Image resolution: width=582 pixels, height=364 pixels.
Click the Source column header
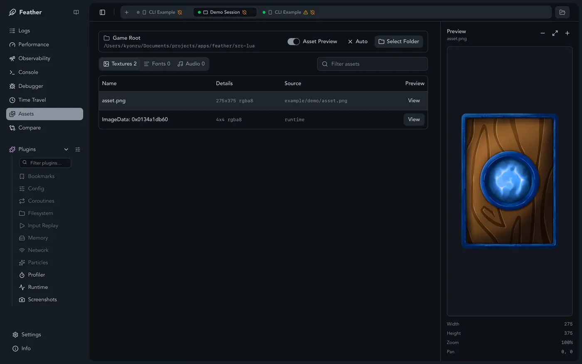pos(293,84)
